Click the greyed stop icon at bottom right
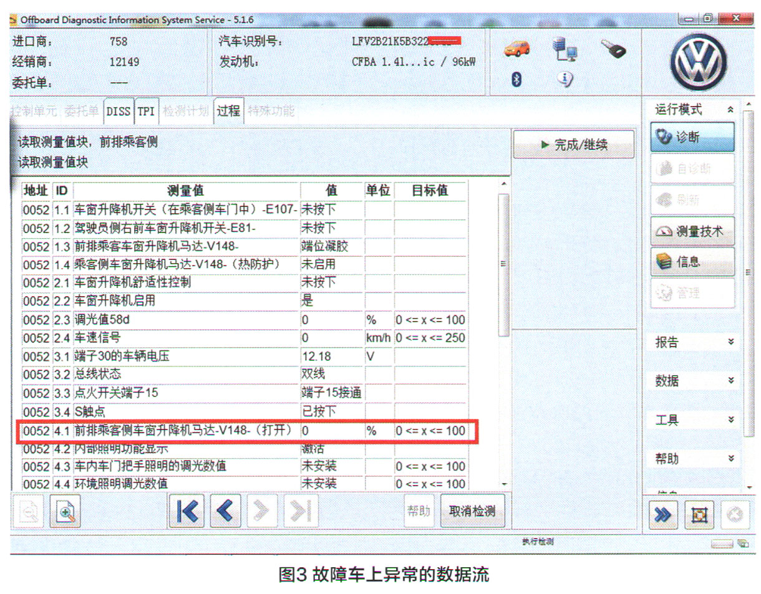 [x=734, y=515]
